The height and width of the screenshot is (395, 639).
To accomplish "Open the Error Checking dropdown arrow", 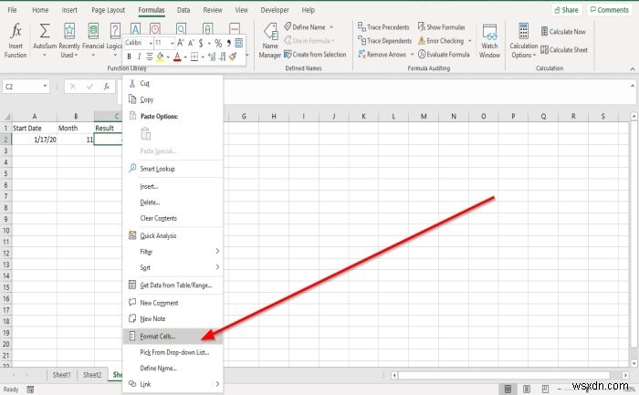I will [x=469, y=41].
